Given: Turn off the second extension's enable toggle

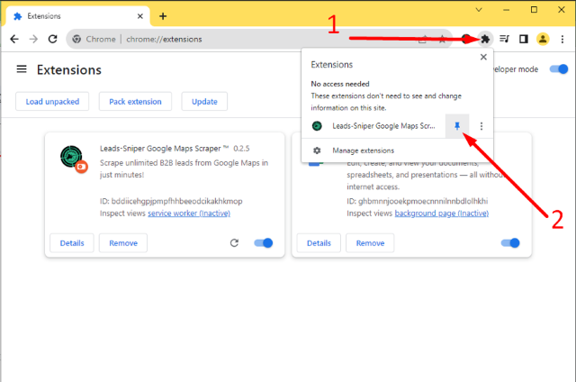Looking at the screenshot, I should pyautogui.click(x=510, y=242).
